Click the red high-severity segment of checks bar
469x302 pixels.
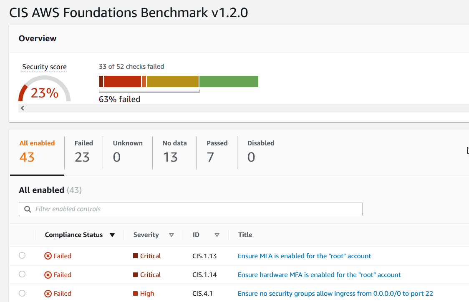point(122,82)
